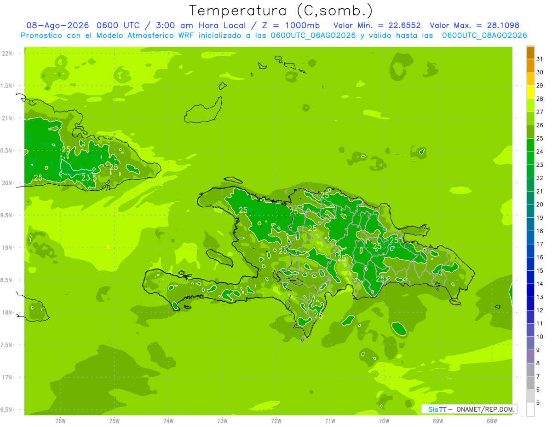Click latitude axis label "0.5N"
Viewport: 552px width, 427px height.
6,151
